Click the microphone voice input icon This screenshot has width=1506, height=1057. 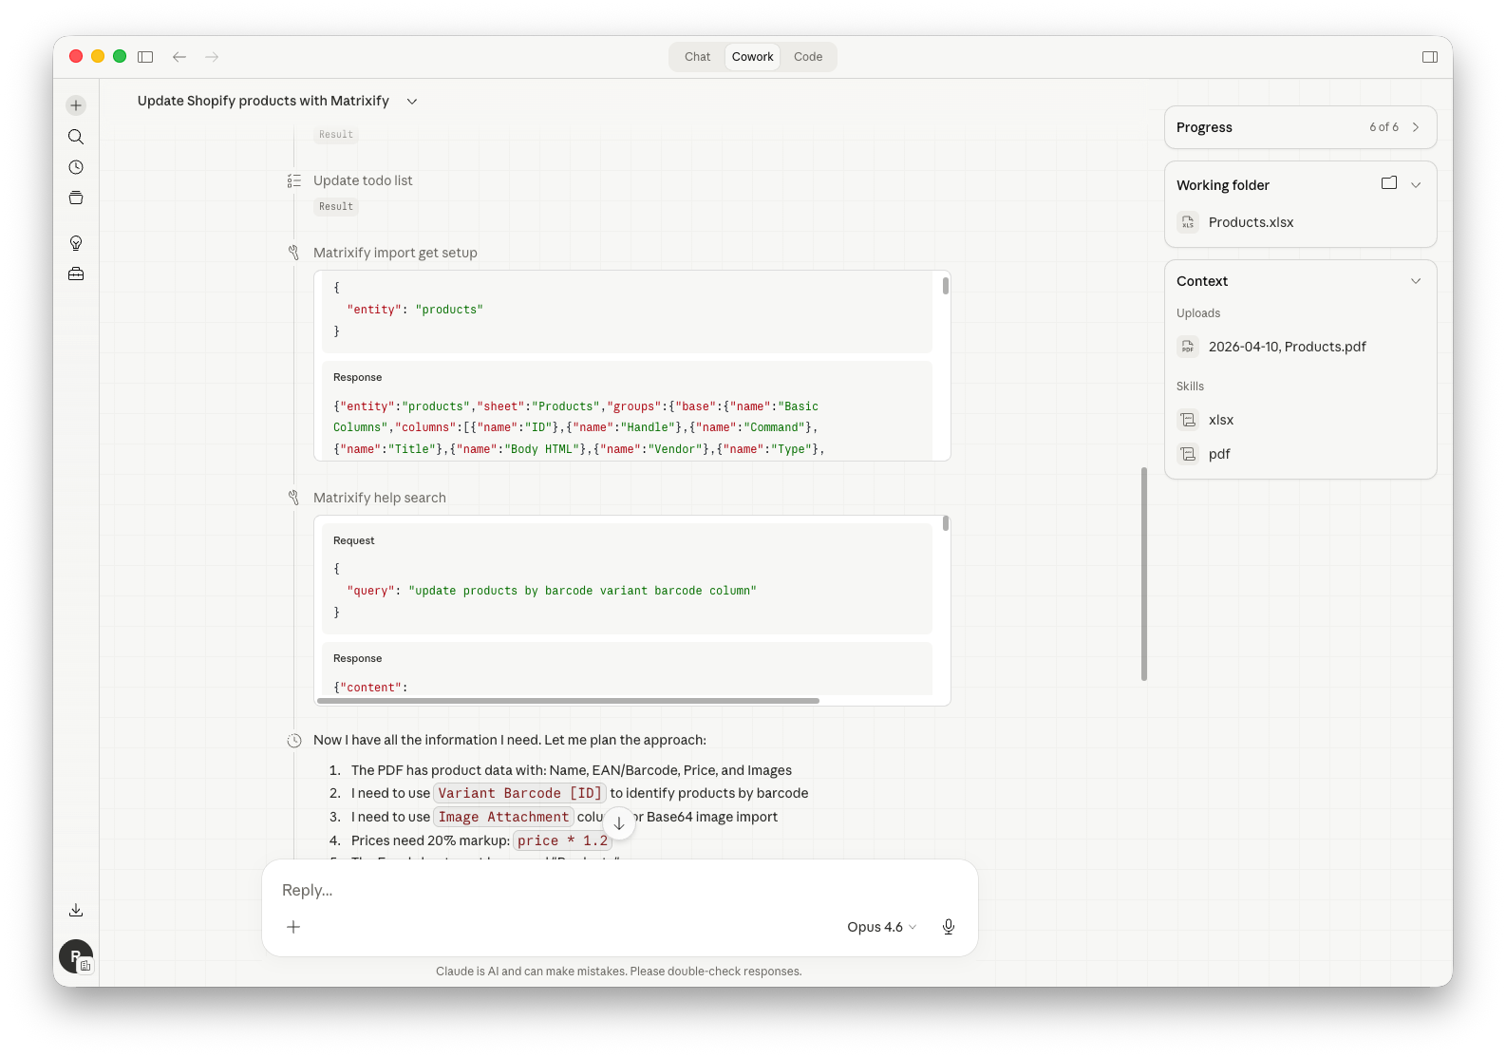[x=948, y=927]
